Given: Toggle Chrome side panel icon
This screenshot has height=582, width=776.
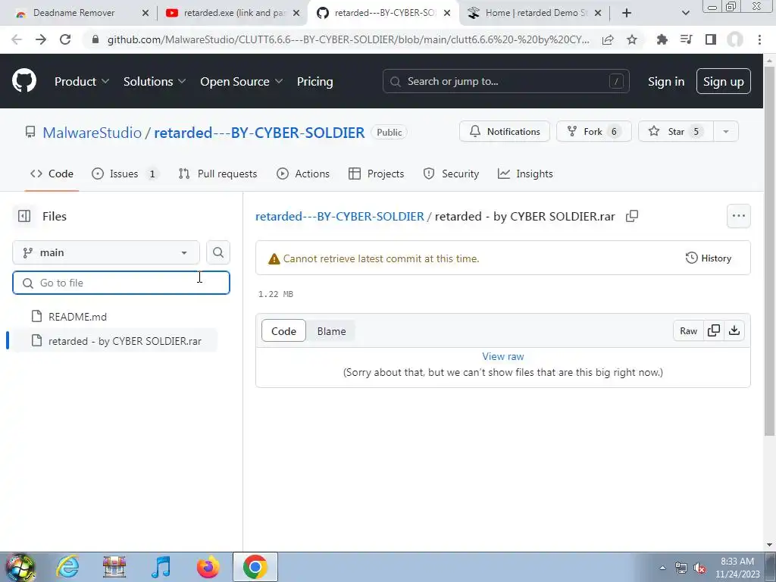Looking at the screenshot, I should coord(711,39).
